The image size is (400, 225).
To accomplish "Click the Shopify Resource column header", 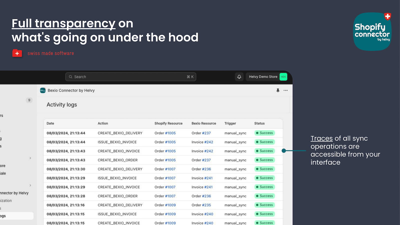I will pyautogui.click(x=168, y=123).
